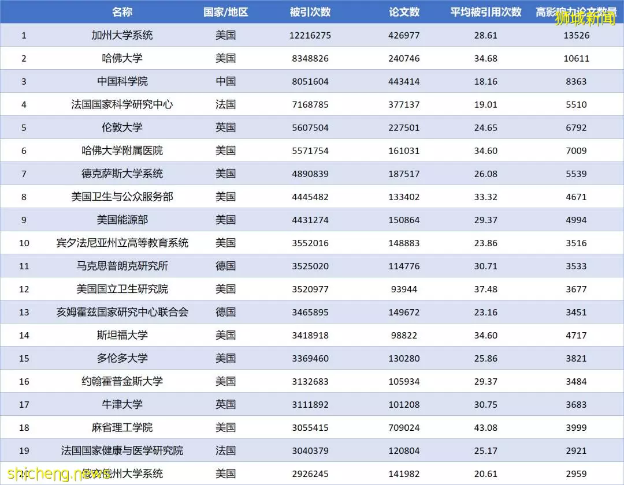Click rank number 10 in the first column
The width and height of the screenshot is (624, 485).
tap(24, 243)
